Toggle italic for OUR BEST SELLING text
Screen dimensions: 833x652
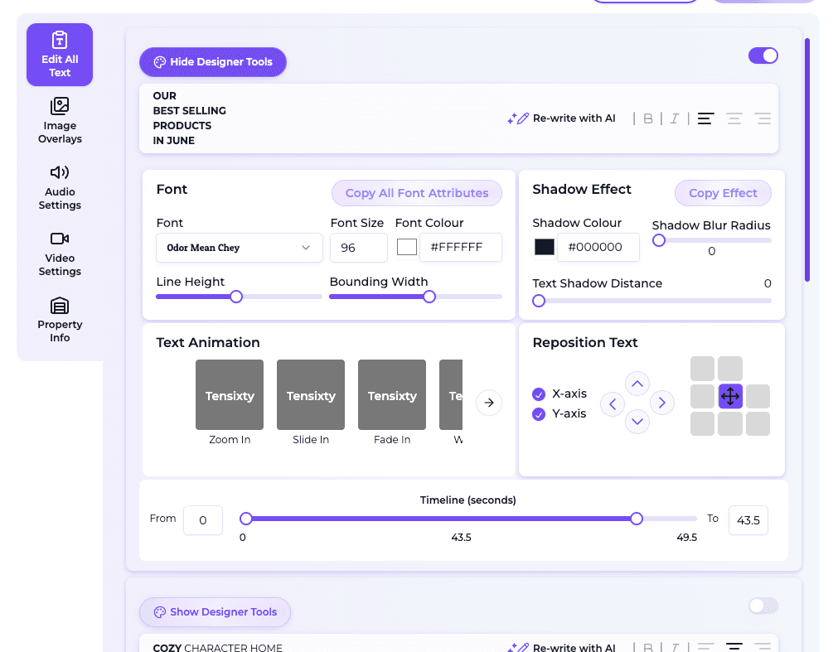point(674,118)
